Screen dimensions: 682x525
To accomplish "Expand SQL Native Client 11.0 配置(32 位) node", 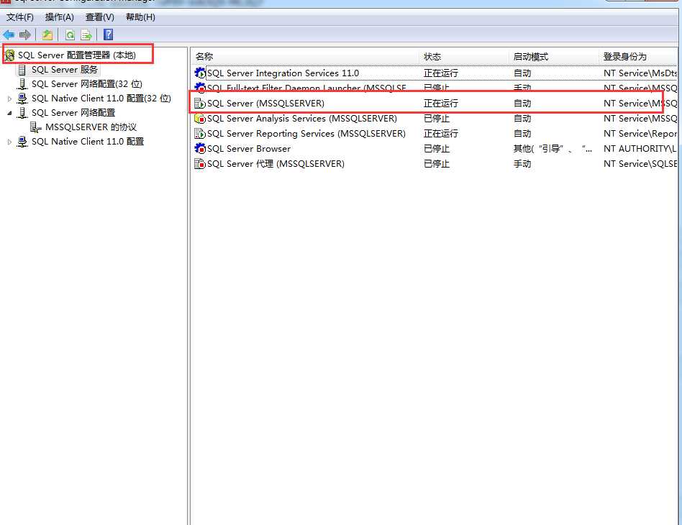I will (x=9, y=99).
